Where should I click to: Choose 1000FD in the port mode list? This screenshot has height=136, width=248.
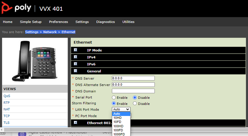(x=121, y=134)
